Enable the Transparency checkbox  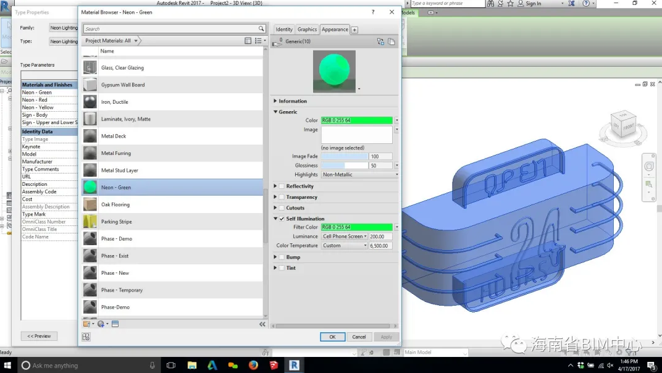click(282, 197)
